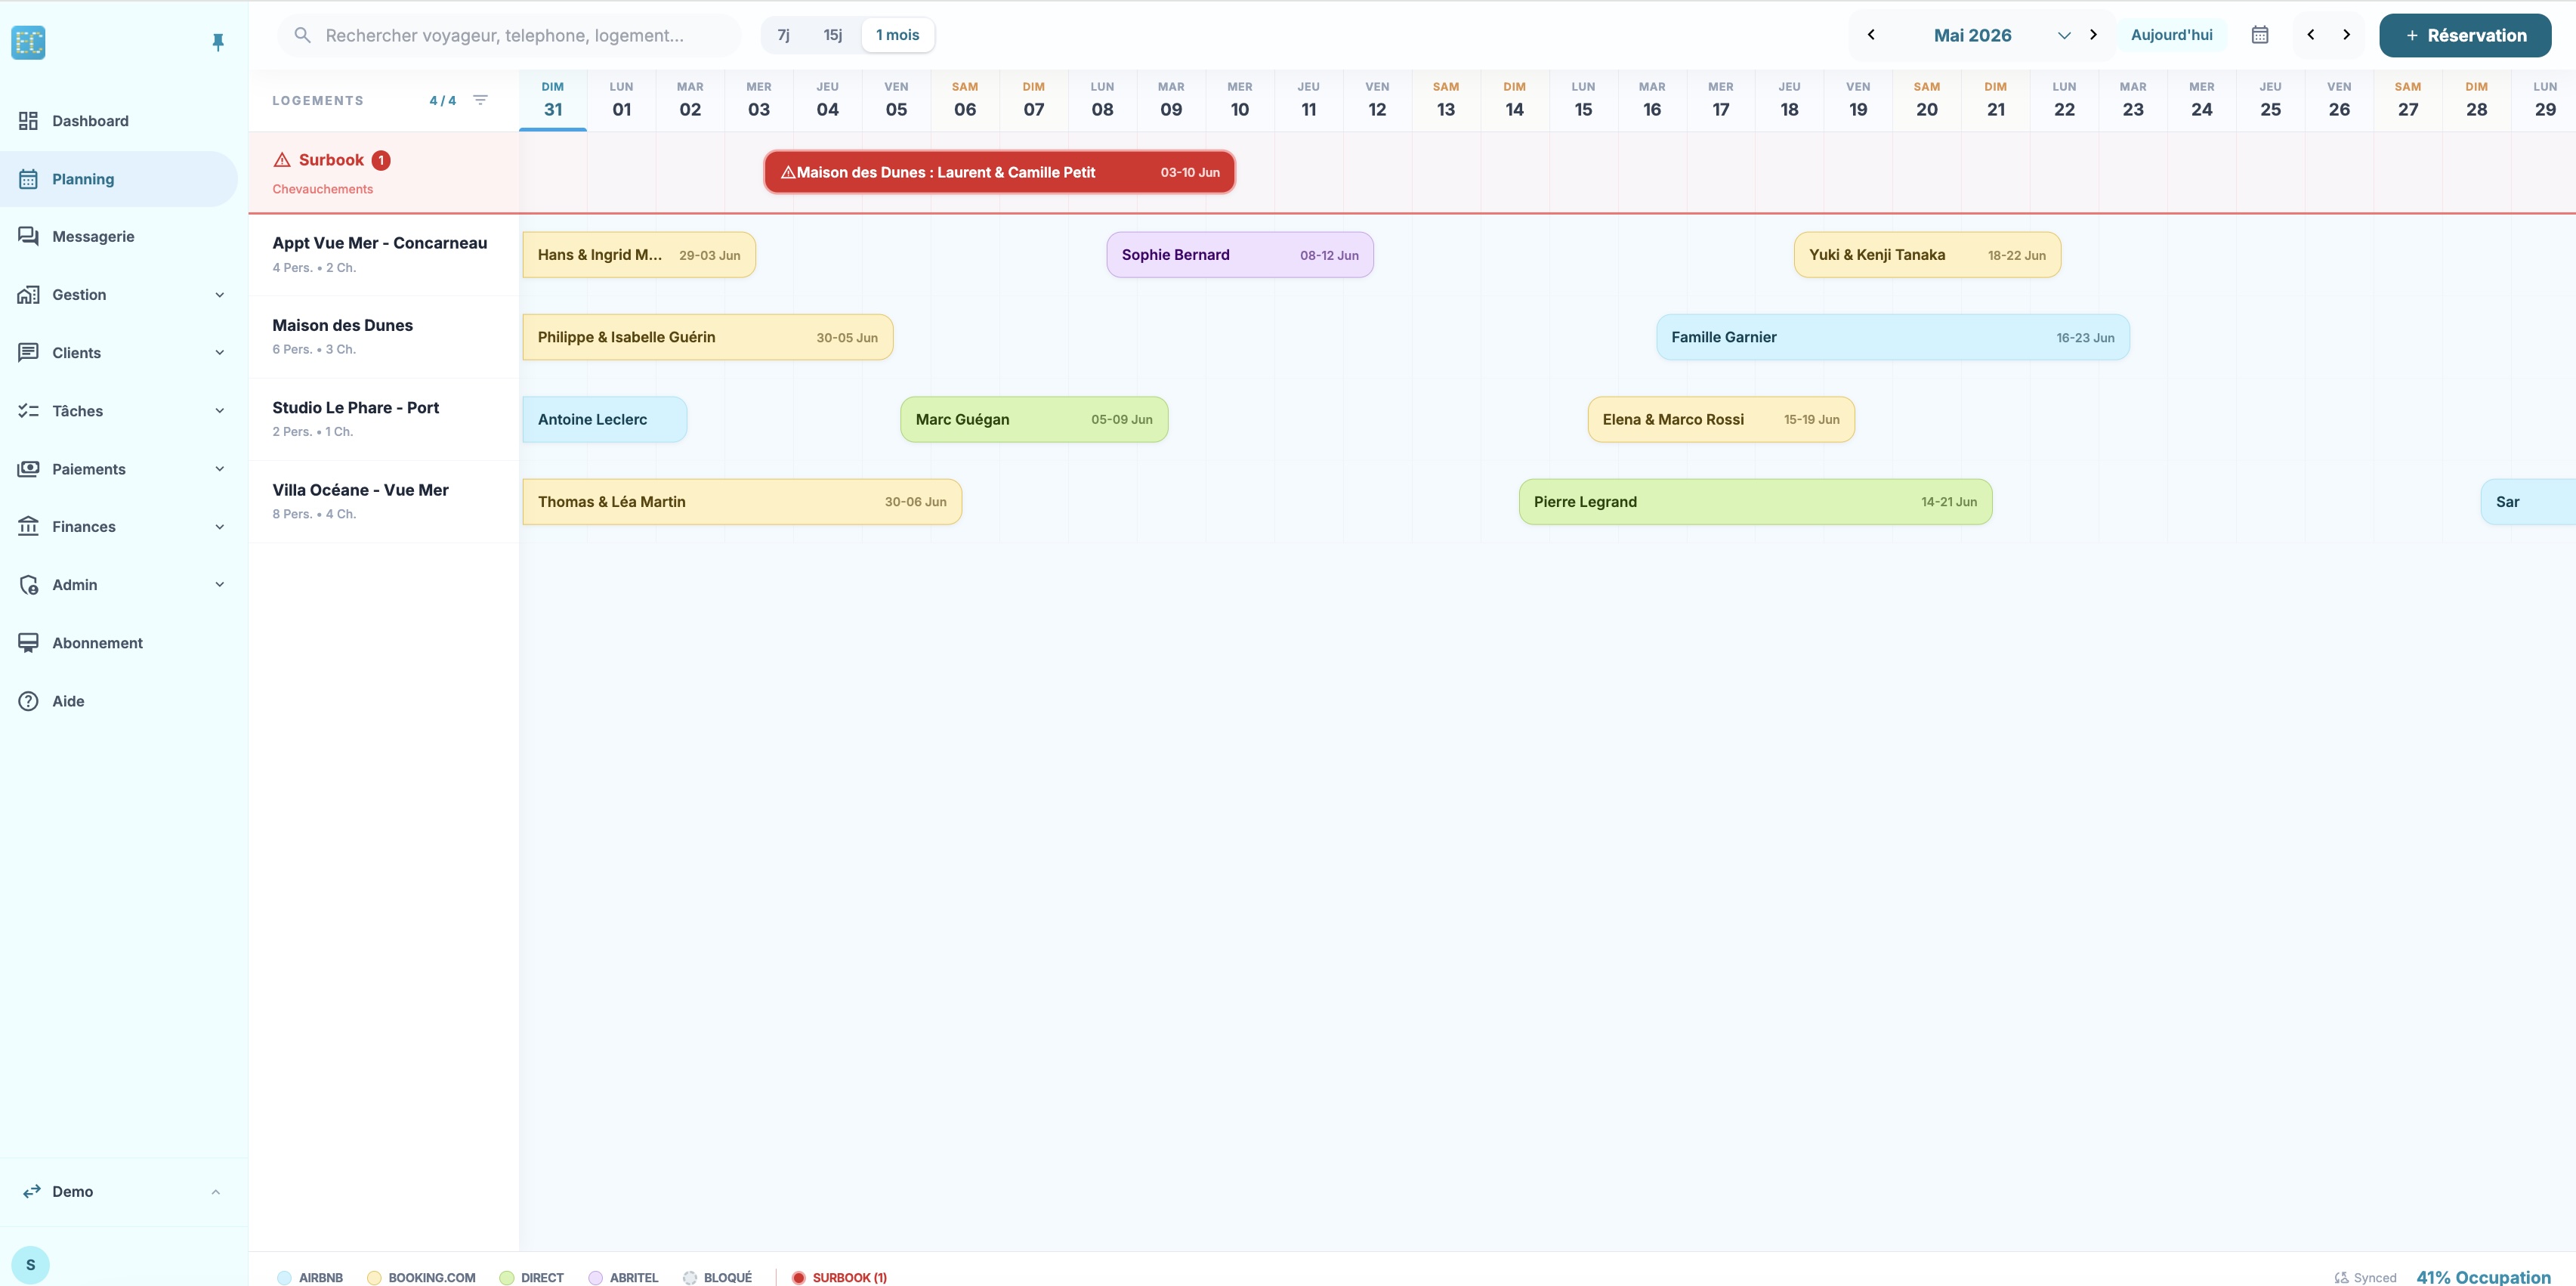Open the calendar date picker icon

pyautogui.click(x=2259, y=35)
